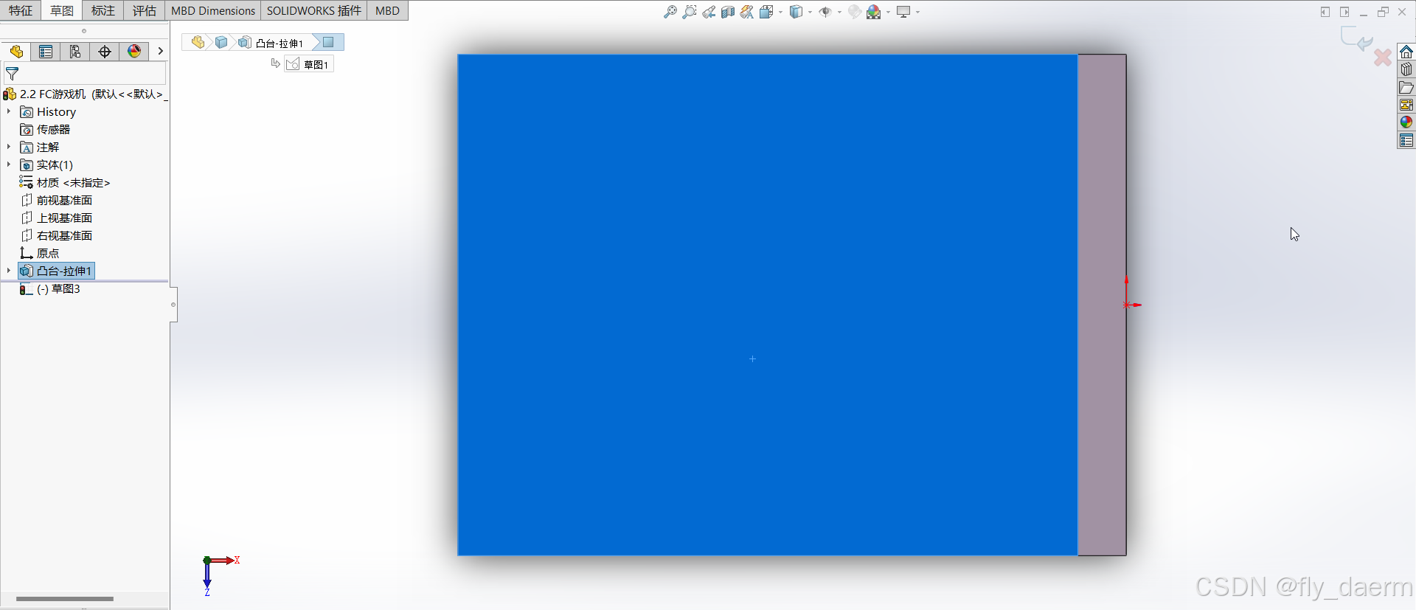The width and height of the screenshot is (1416, 610).
Task: Expand the 凸台-拉伸1 feature node
Action: click(9, 271)
